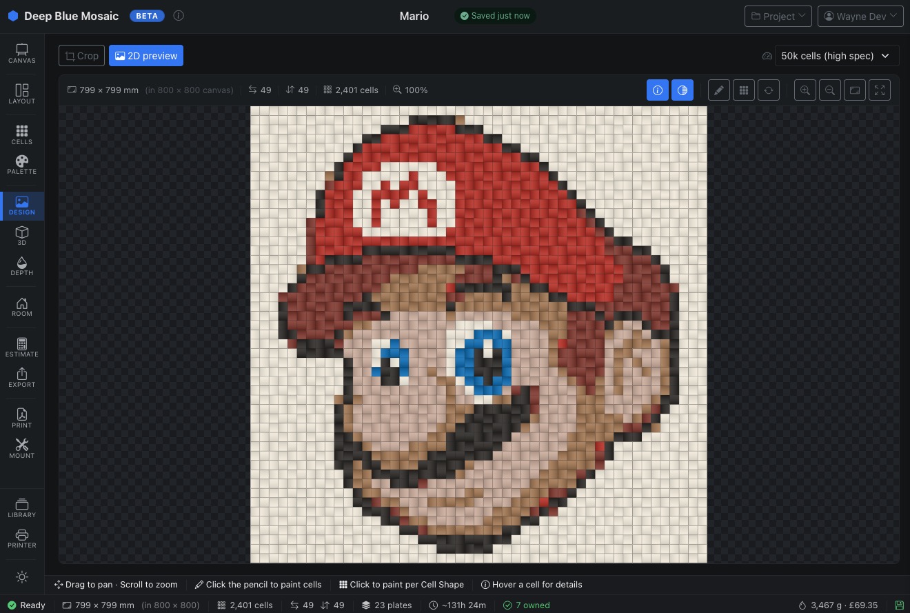Click the Crop button
This screenshot has height=613, width=910.
[82, 56]
